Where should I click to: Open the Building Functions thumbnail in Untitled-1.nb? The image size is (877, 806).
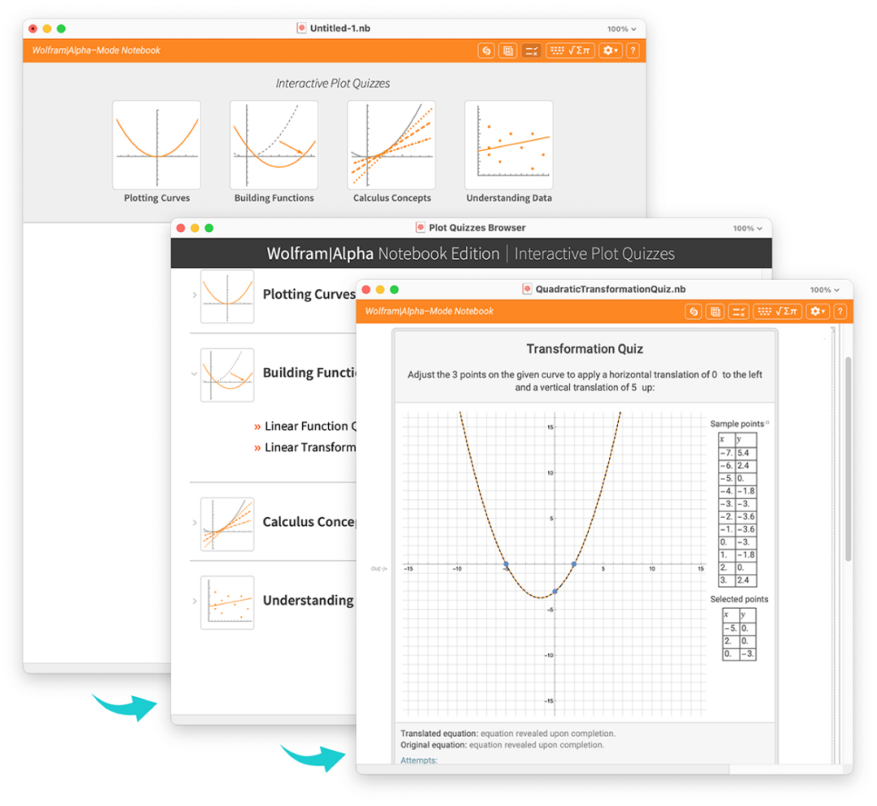pyautogui.click(x=274, y=144)
